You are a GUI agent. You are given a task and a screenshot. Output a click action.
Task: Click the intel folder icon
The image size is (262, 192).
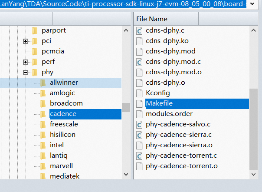pos(43,145)
